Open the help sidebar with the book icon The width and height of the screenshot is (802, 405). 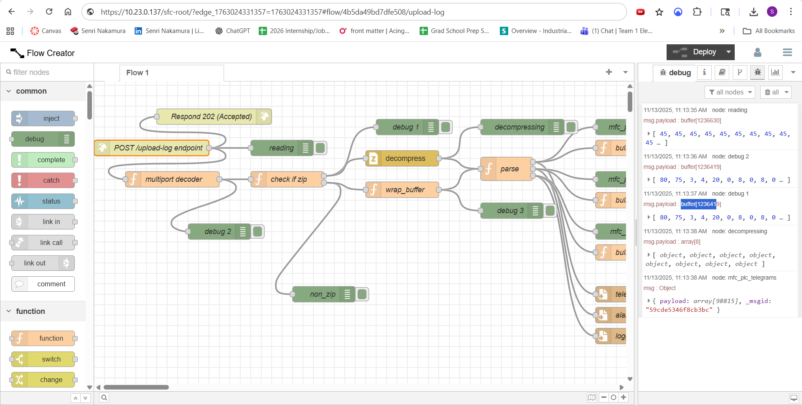pyautogui.click(x=722, y=72)
